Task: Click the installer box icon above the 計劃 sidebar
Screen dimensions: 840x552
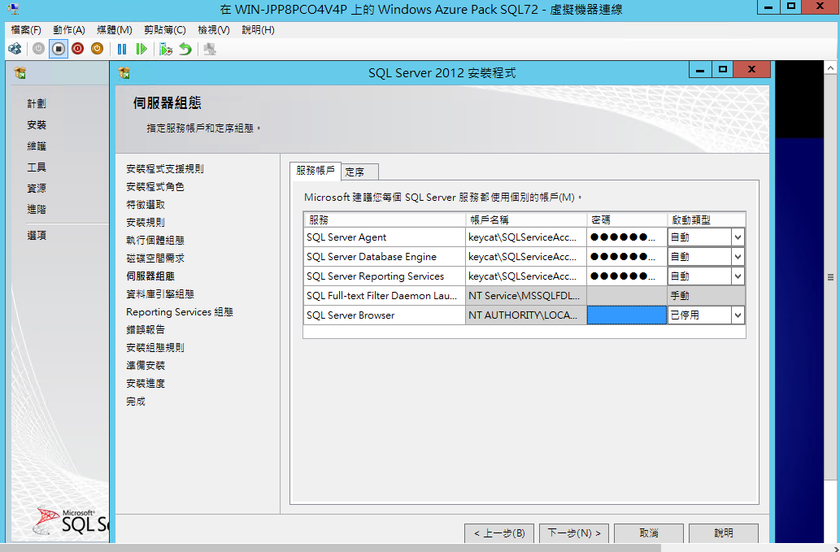Action: [20, 73]
